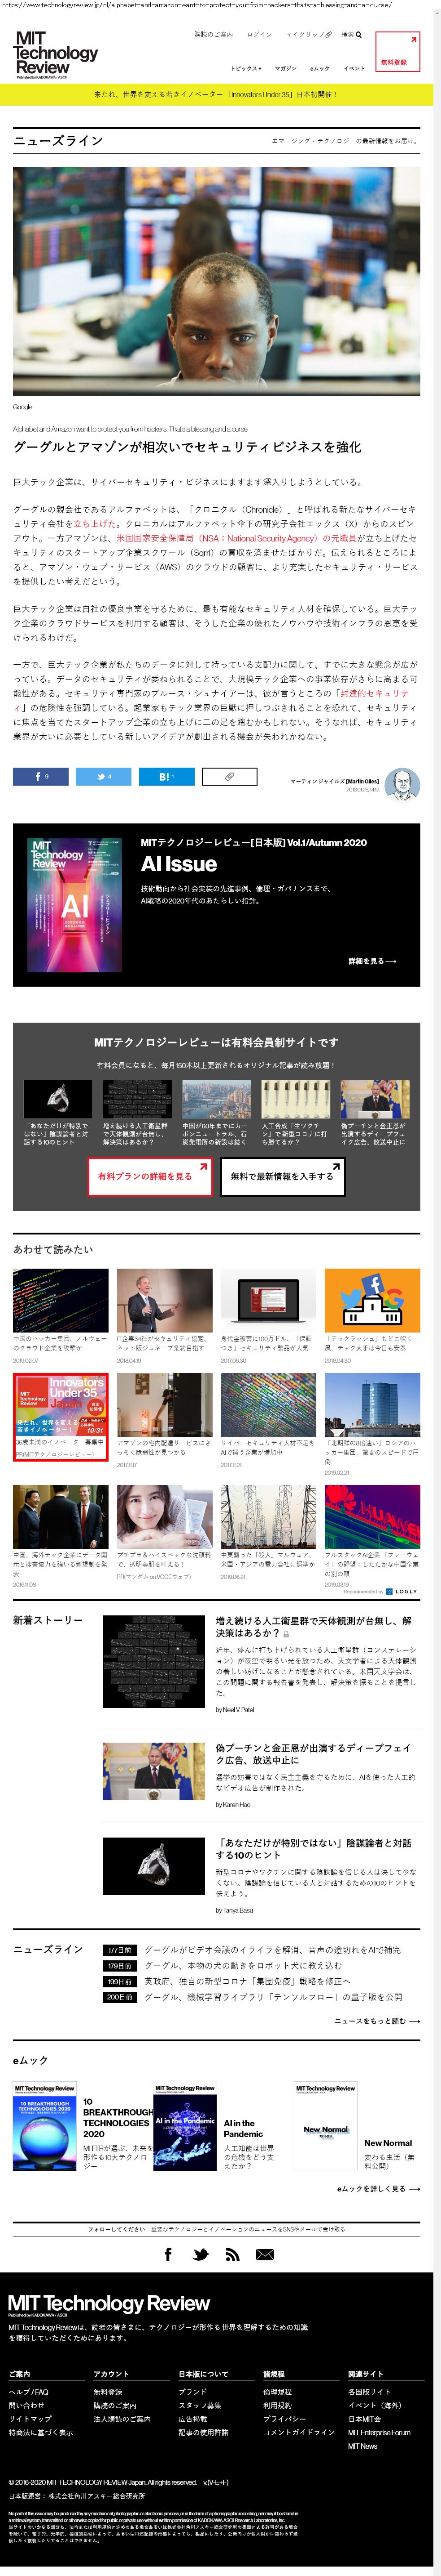Open the ログイン link in header
The image size is (441, 2576).
tap(259, 35)
